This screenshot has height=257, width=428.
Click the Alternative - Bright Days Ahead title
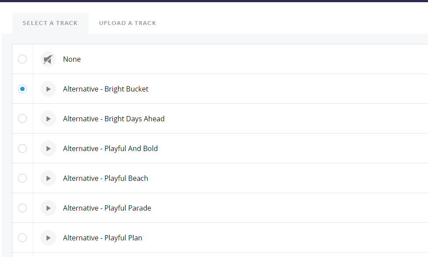click(x=114, y=119)
